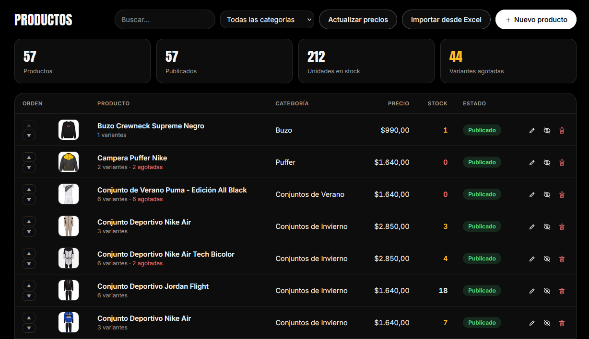This screenshot has height=339, width=589.
Task: Toggle visibility of Campera Puffer Nike
Action: 547,162
